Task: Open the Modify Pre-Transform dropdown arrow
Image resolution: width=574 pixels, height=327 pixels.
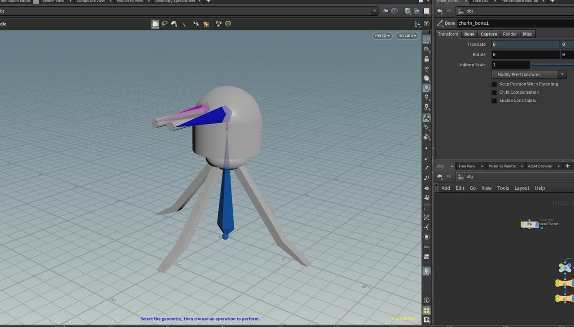Action: point(562,74)
